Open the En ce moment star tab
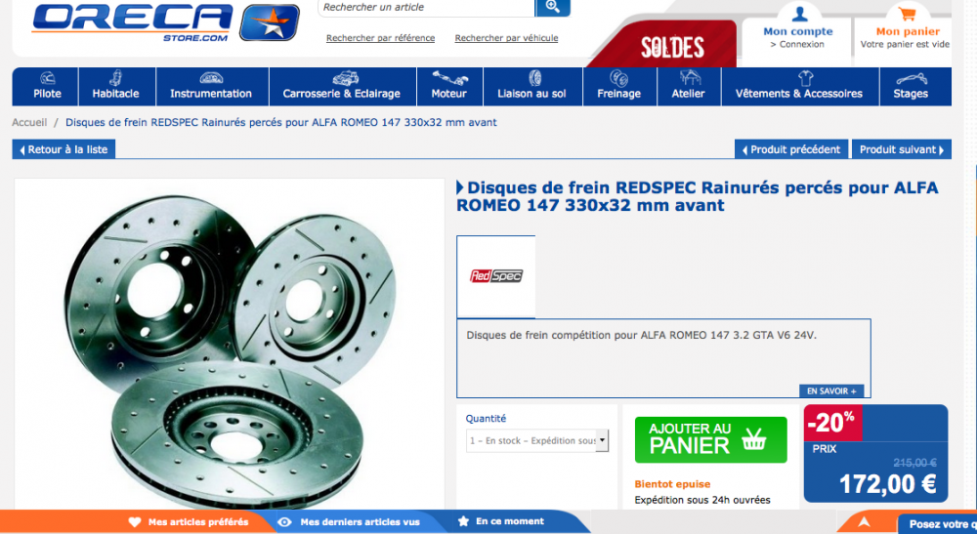 coord(501,521)
